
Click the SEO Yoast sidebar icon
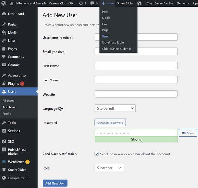pyautogui.click(x=4, y=141)
